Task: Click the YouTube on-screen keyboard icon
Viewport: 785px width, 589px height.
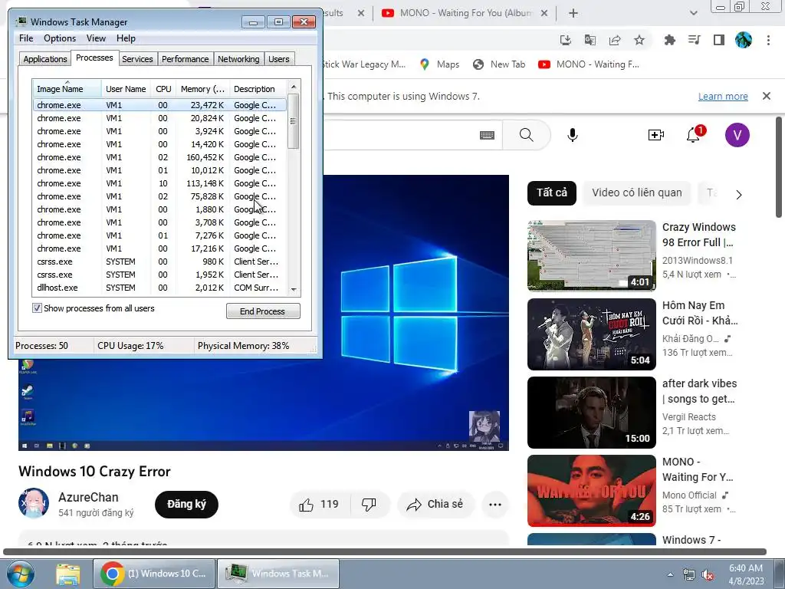Action: (x=487, y=135)
